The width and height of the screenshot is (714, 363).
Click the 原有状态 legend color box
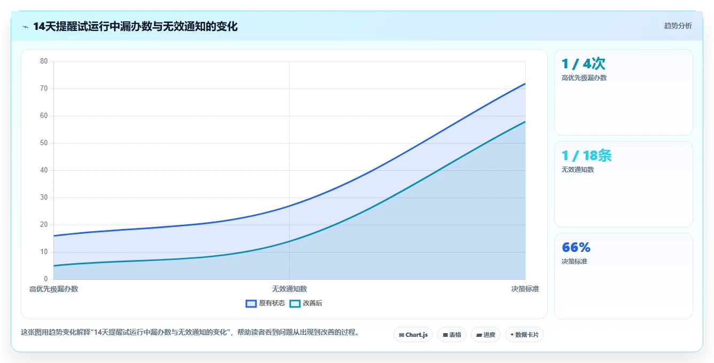[x=251, y=303]
